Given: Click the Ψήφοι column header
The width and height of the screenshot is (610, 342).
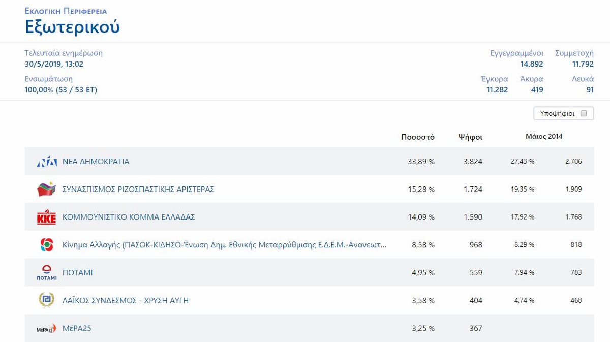Looking at the screenshot, I should tap(470, 137).
